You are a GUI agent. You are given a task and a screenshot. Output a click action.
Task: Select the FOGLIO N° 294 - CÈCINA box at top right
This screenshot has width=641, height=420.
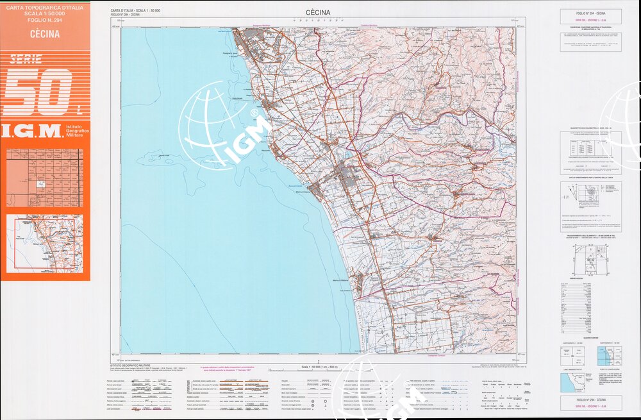click(x=590, y=13)
